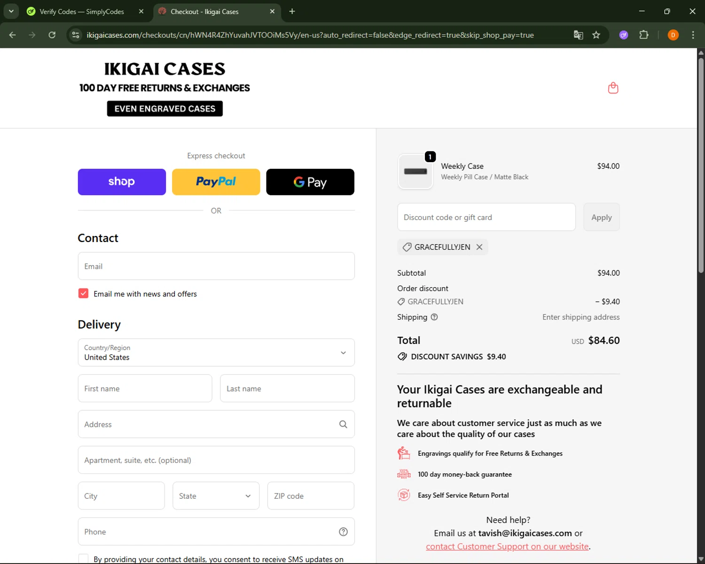Reload the checkout page
Viewport: 705px width, 564px height.
tap(52, 35)
